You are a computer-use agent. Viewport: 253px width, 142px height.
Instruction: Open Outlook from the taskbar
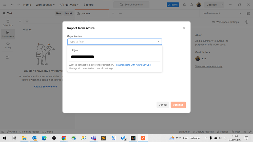(x=34, y=138)
